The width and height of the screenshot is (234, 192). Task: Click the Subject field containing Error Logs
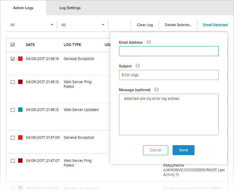tap(169, 75)
